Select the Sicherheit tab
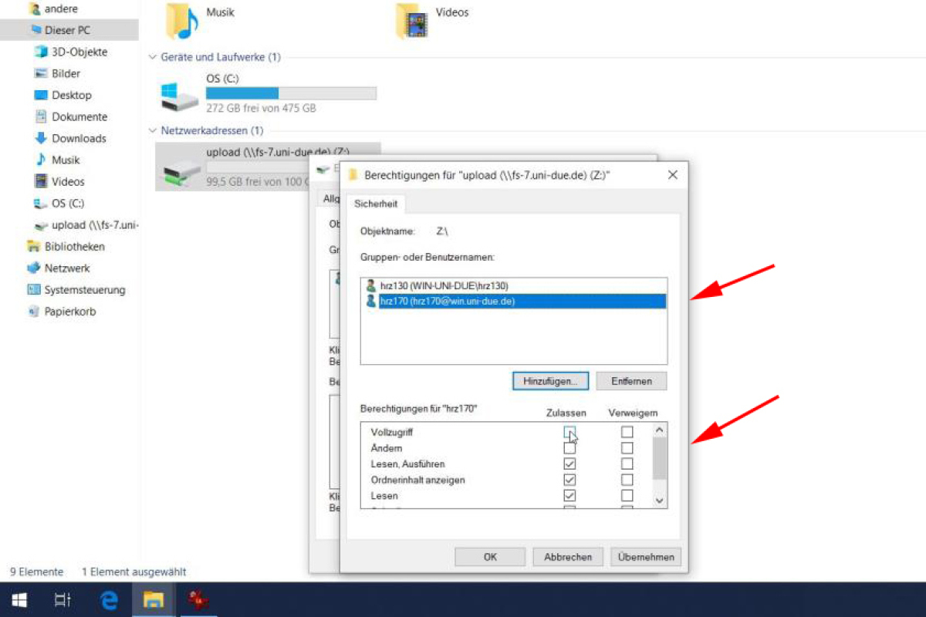This screenshot has height=617, width=926. point(376,204)
